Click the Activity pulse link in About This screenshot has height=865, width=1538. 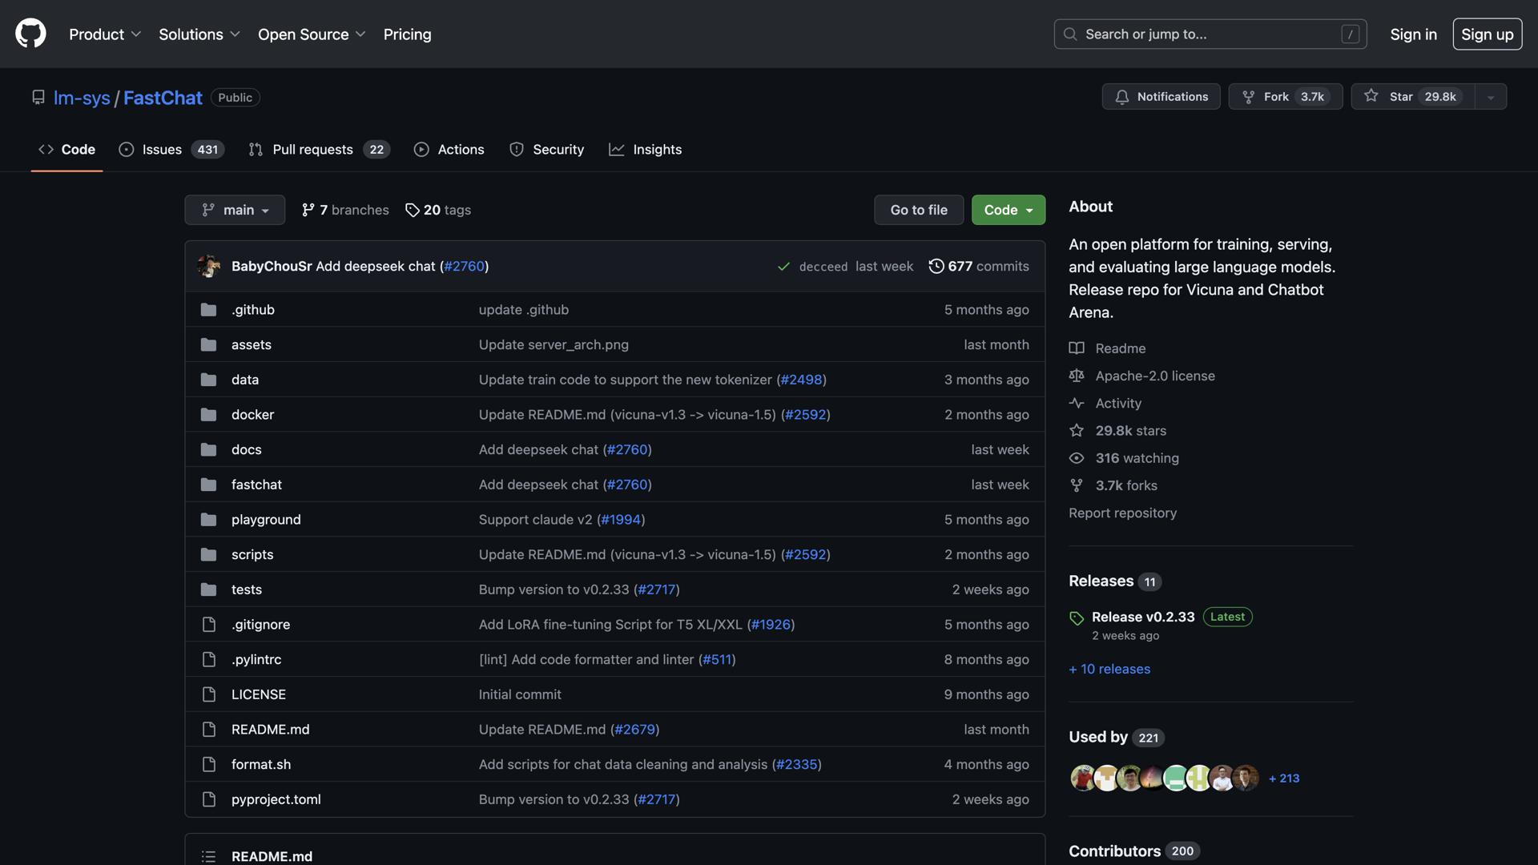[x=1117, y=403]
